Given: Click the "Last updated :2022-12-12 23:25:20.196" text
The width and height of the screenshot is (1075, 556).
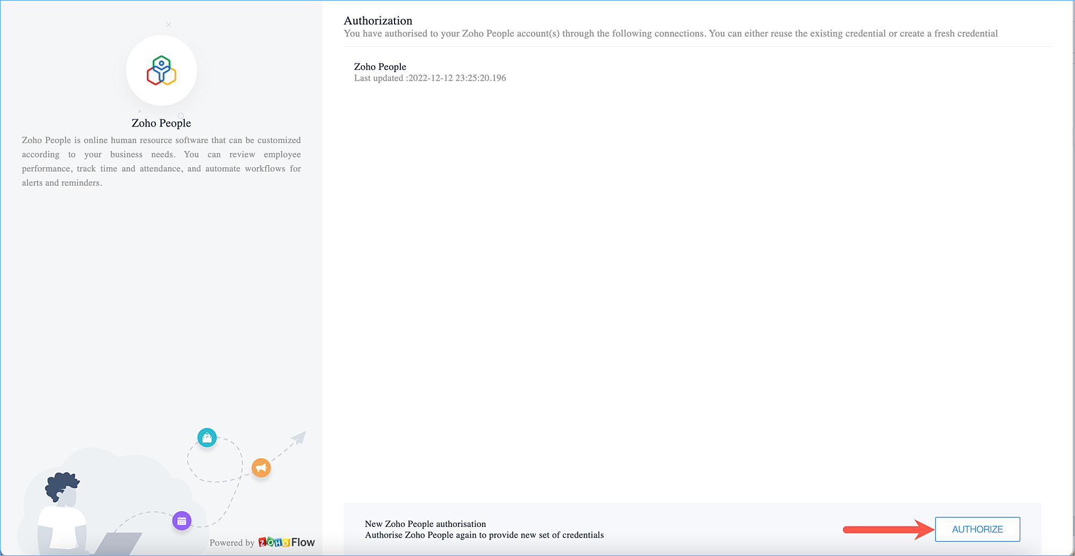Looking at the screenshot, I should tap(430, 78).
